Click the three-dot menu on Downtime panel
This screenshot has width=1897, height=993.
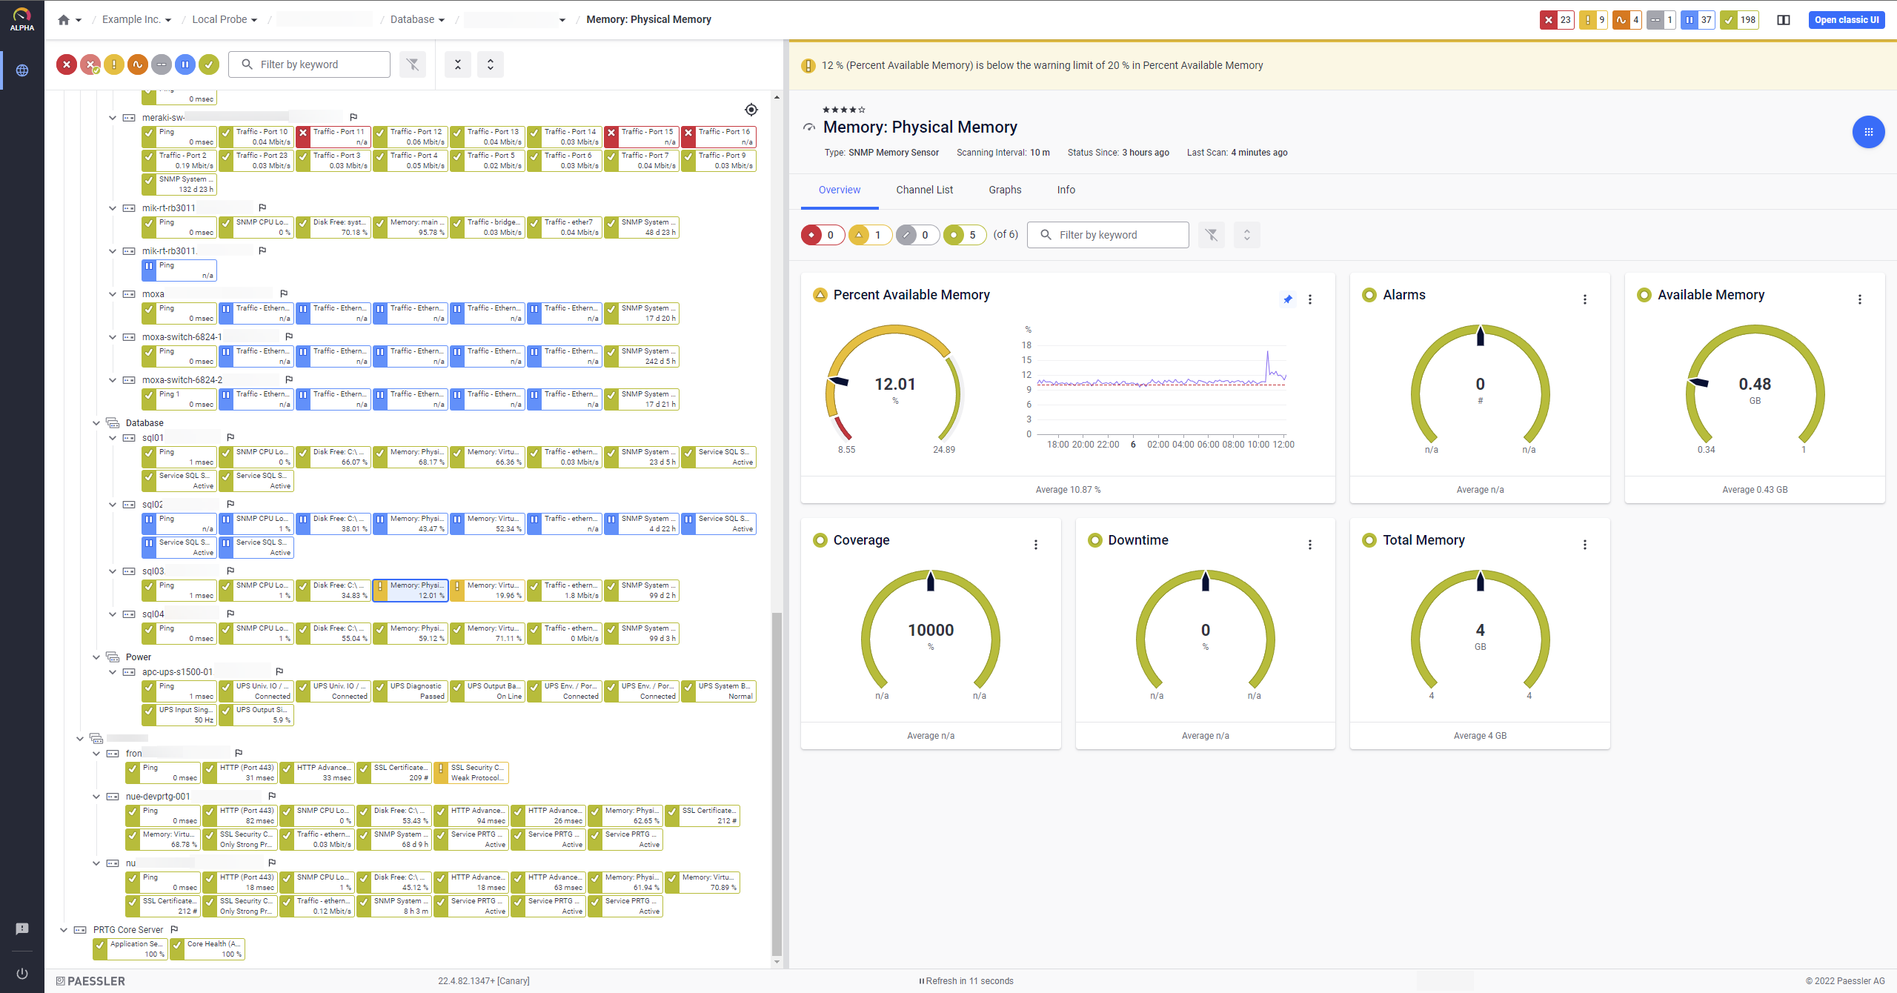[1310, 544]
